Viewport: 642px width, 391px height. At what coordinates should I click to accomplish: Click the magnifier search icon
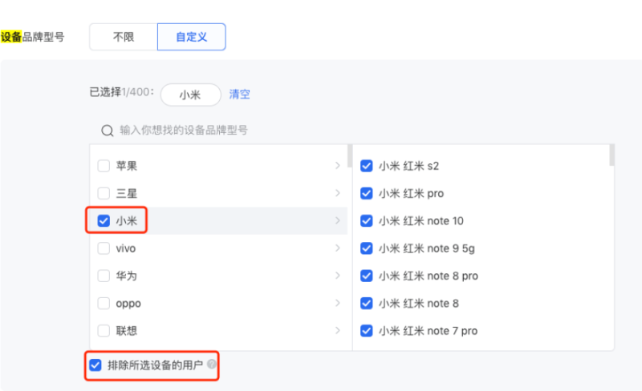(108, 131)
